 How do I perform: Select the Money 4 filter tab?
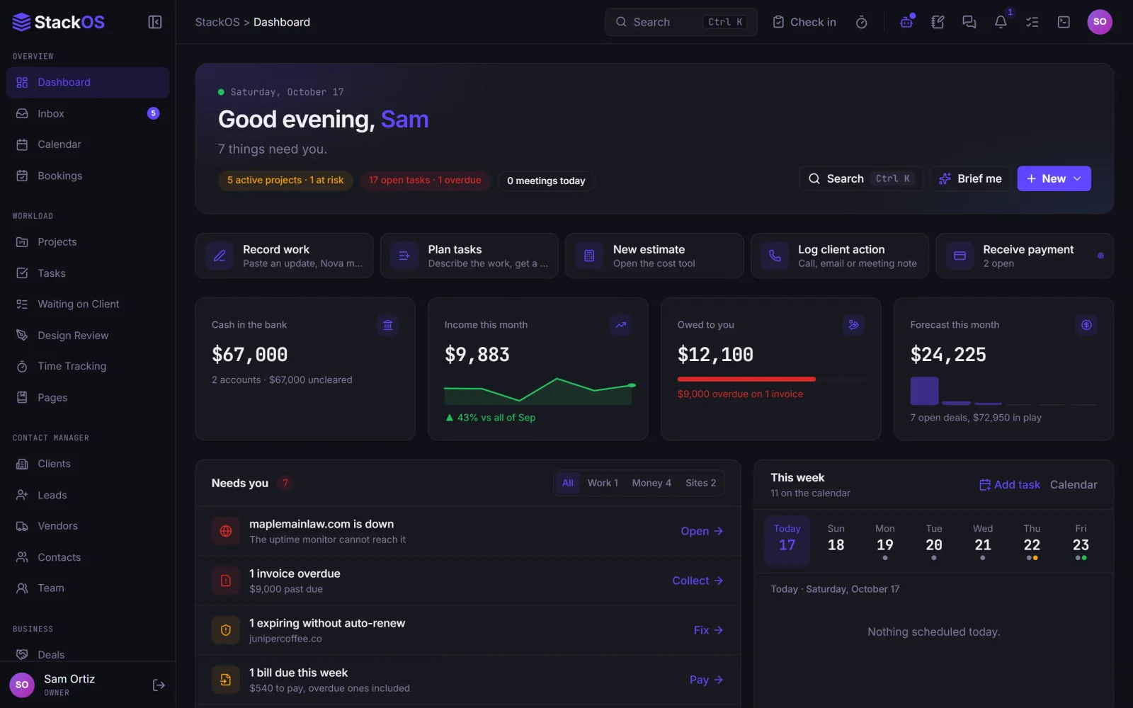tap(651, 483)
